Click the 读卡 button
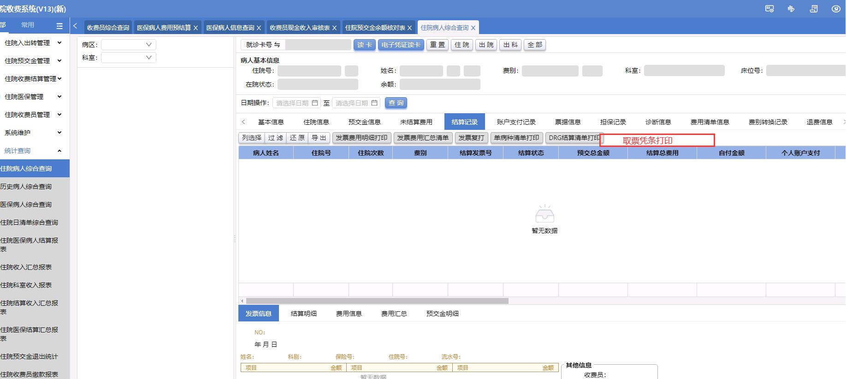 [x=364, y=45]
